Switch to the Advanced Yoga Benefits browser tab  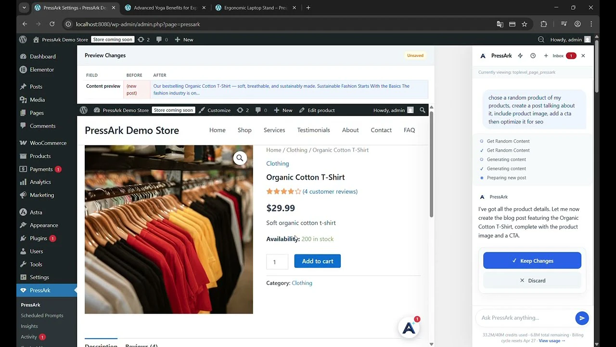(x=165, y=8)
